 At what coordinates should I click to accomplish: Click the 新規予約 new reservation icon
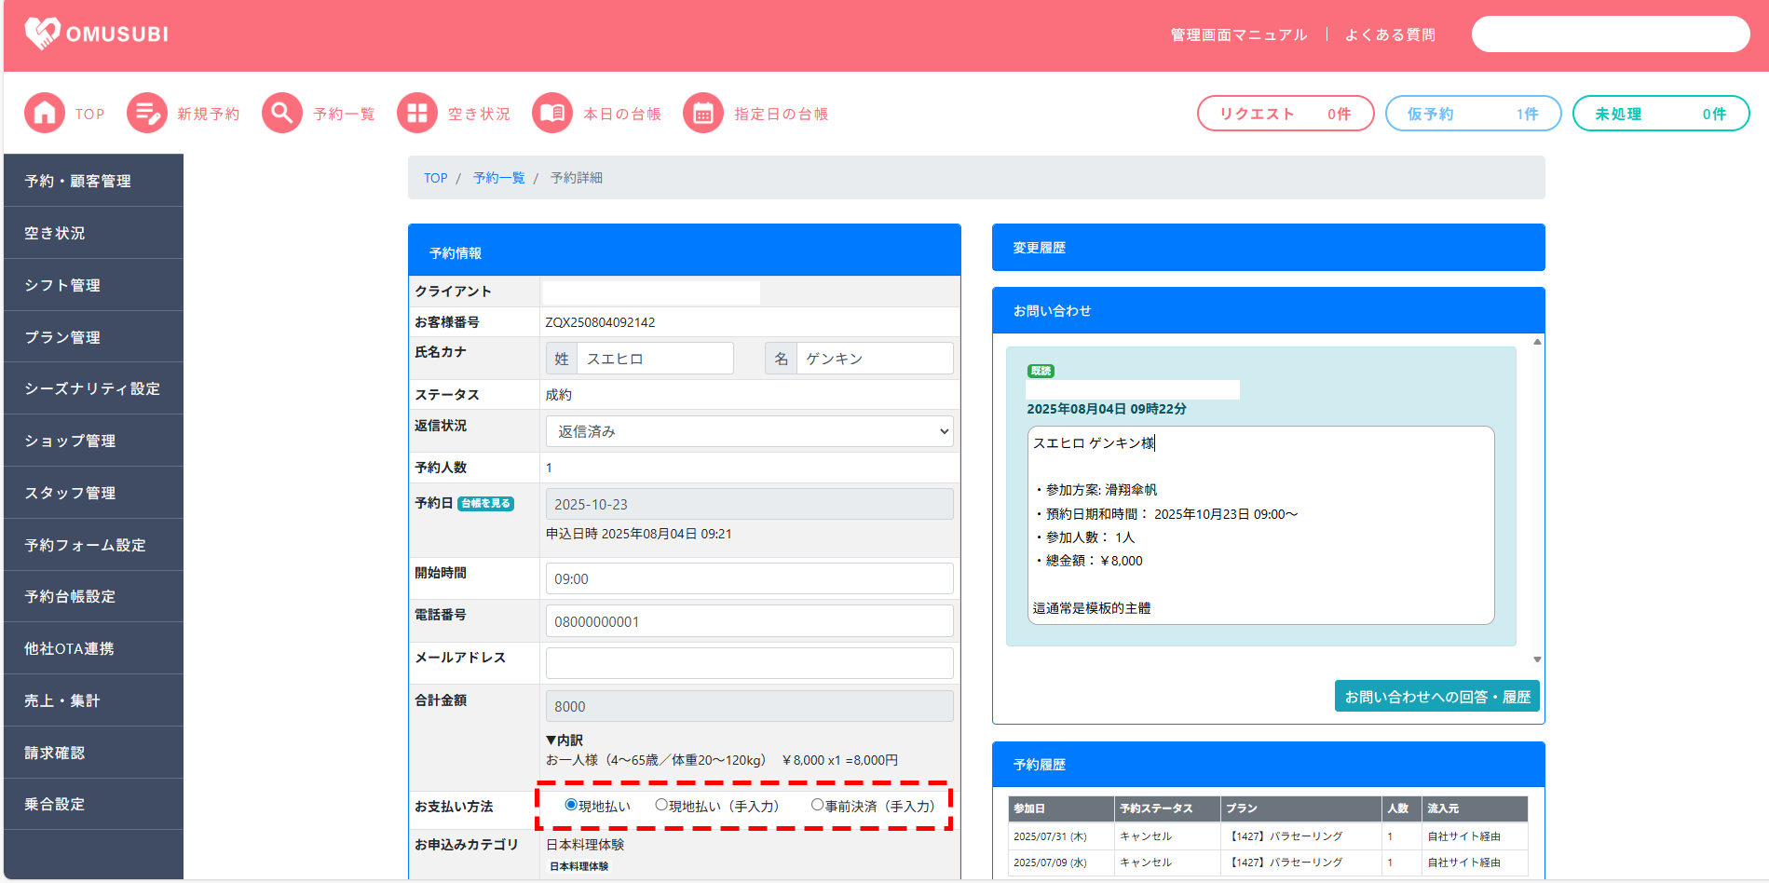coord(147,114)
